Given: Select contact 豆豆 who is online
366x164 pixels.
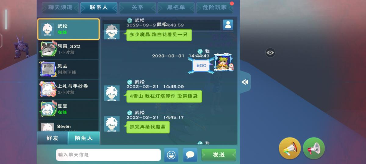Looking at the screenshot, I should tap(68, 109).
